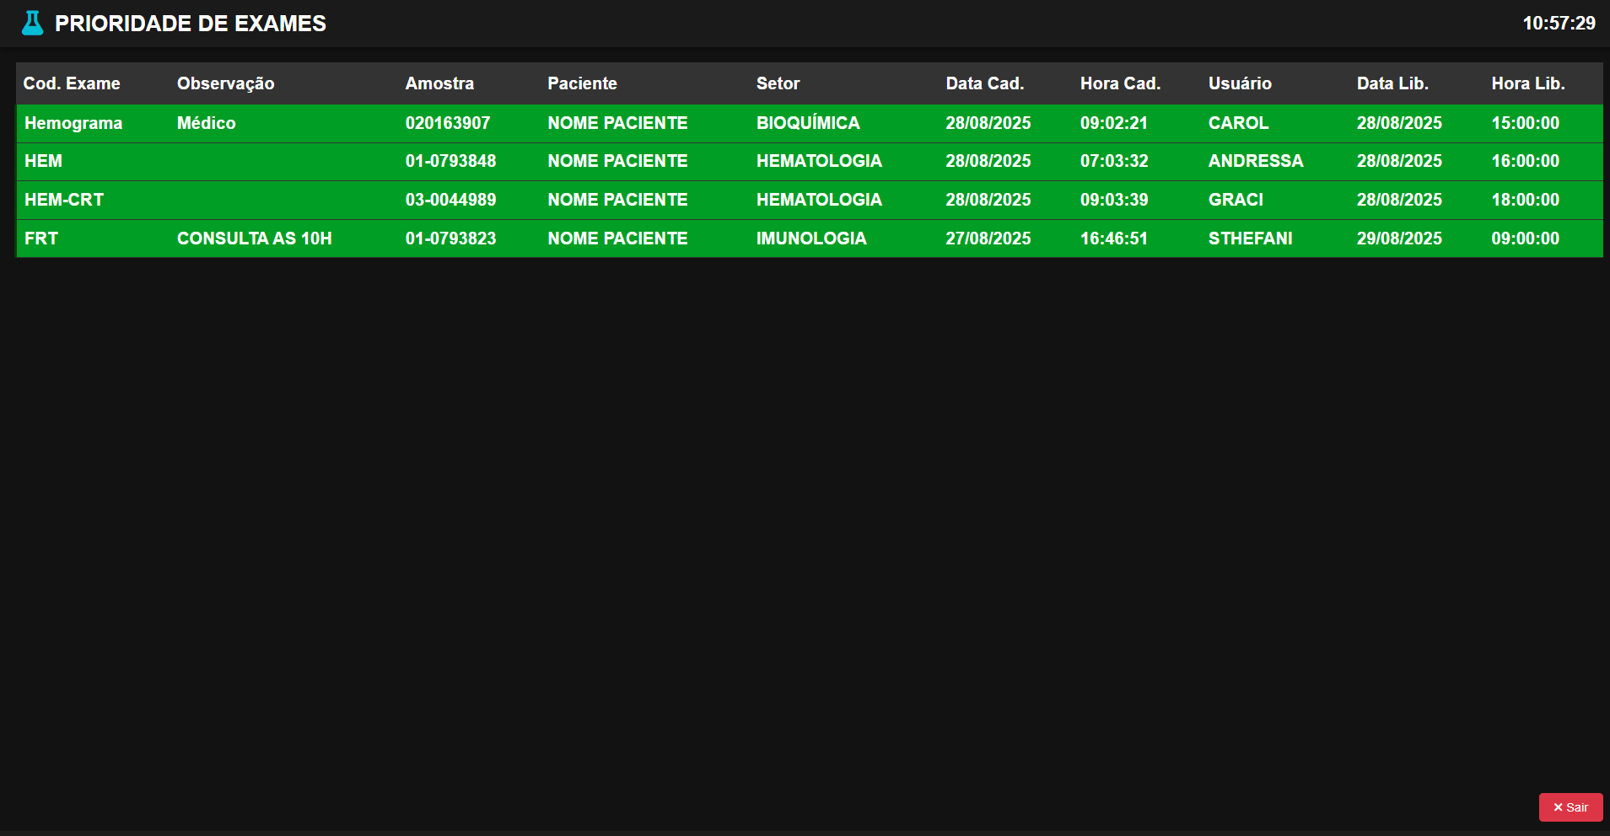Select the Observação column header
The width and height of the screenshot is (1610, 836).
click(x=225, y=83)
